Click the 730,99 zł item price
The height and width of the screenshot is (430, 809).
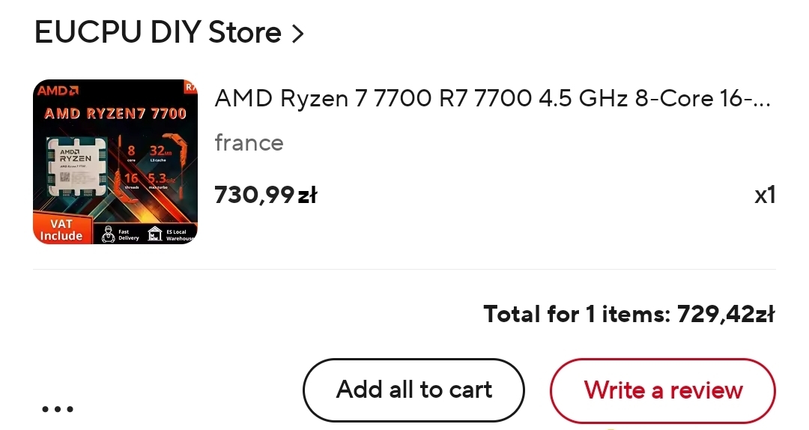pos(265,195)
